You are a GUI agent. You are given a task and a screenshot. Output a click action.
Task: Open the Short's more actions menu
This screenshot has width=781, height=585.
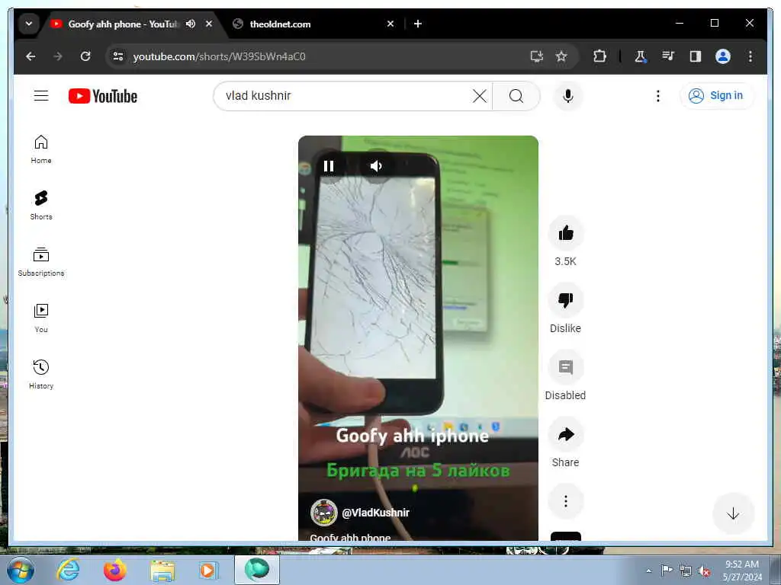pyautogui.click(x=565, y=501)
